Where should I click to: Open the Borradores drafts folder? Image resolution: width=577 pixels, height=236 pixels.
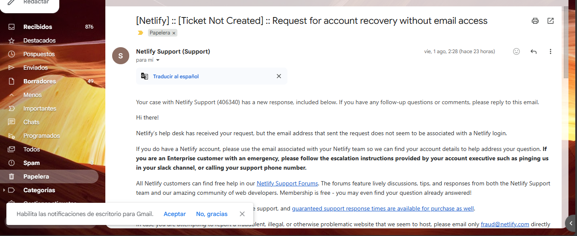click(39, 81)
